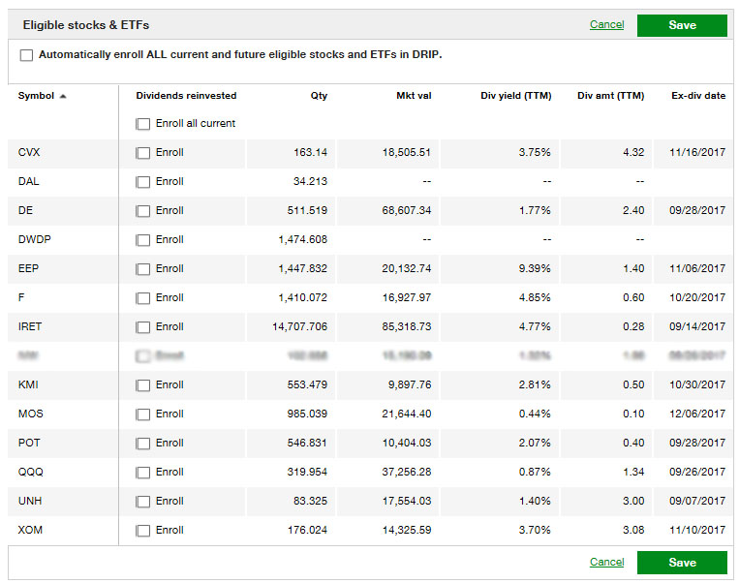Image resolution: width=739 pixels, height=583 pixels.
Task: Click MOS ex-div date 12/06/2017
Action: tap(697, 414)
